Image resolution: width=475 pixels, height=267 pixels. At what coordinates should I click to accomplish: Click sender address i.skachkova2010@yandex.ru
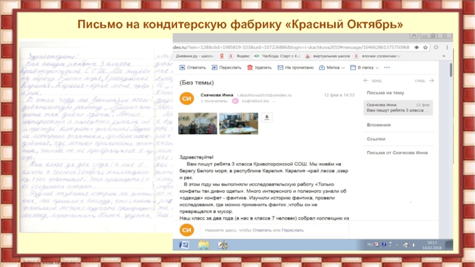264,95
